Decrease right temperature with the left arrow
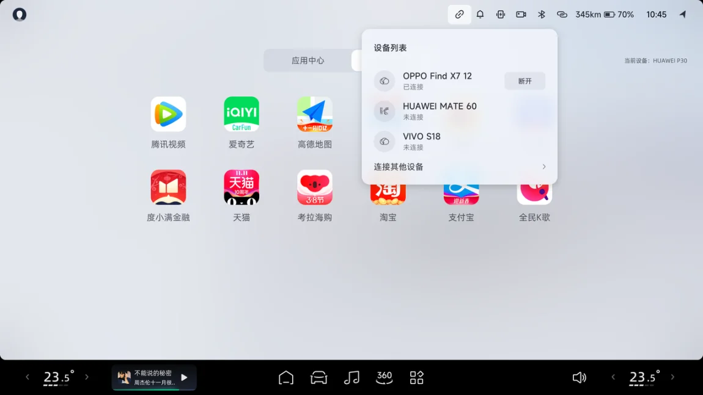The height and width of the screenshot is (395, 703). [x=613, y=377]
